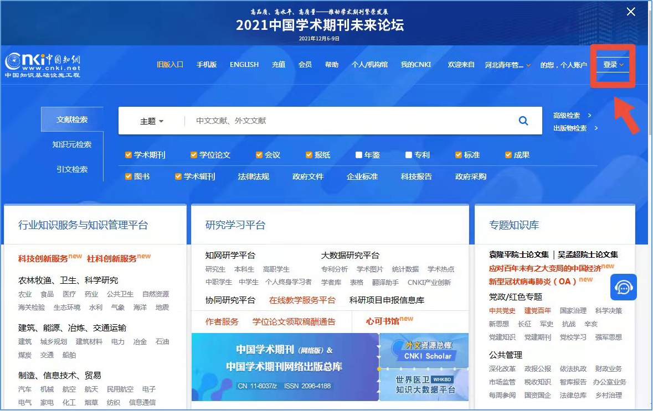The height and width of the screenshot is (411, 653).
Task: Open 科研项目申报信息库 link
Action: coord(387,300)
